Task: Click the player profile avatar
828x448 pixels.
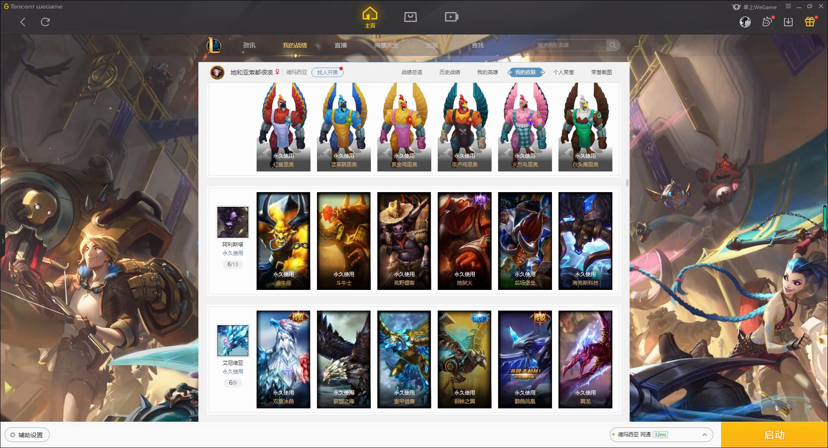Action: click(x=217, y=72)
